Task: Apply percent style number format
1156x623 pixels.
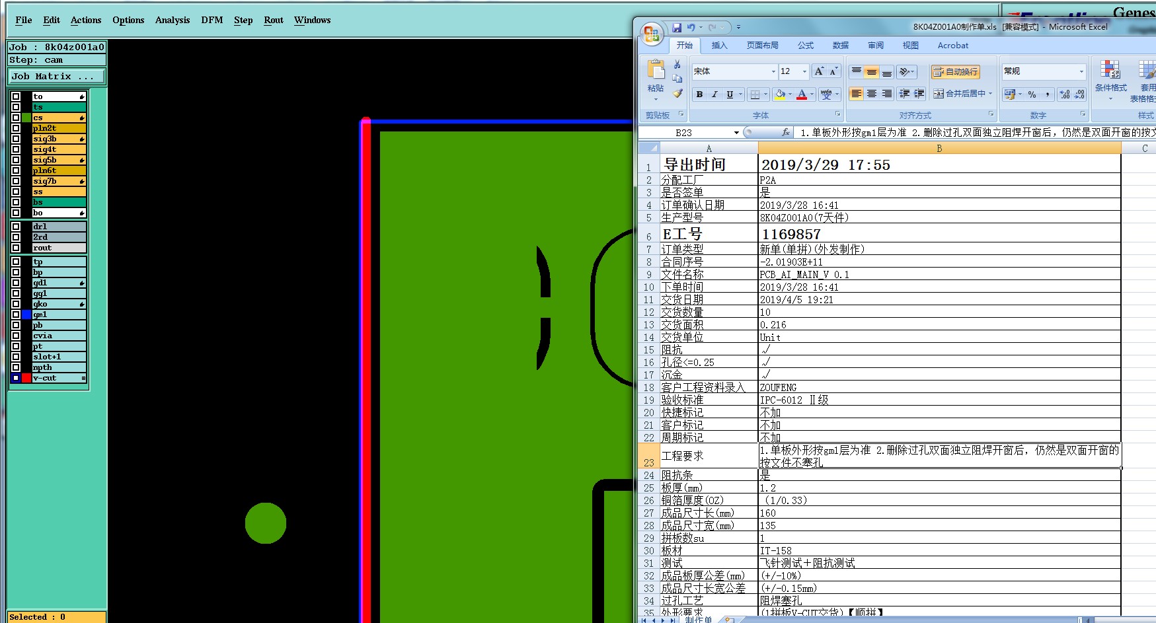Action: coord(1032,94)
